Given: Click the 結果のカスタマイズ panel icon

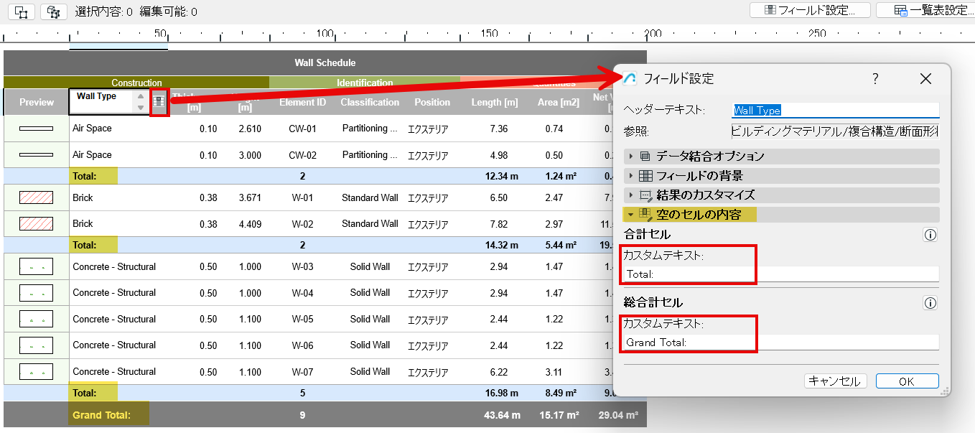Looking at the screenshot, I should tap(645, 195).
